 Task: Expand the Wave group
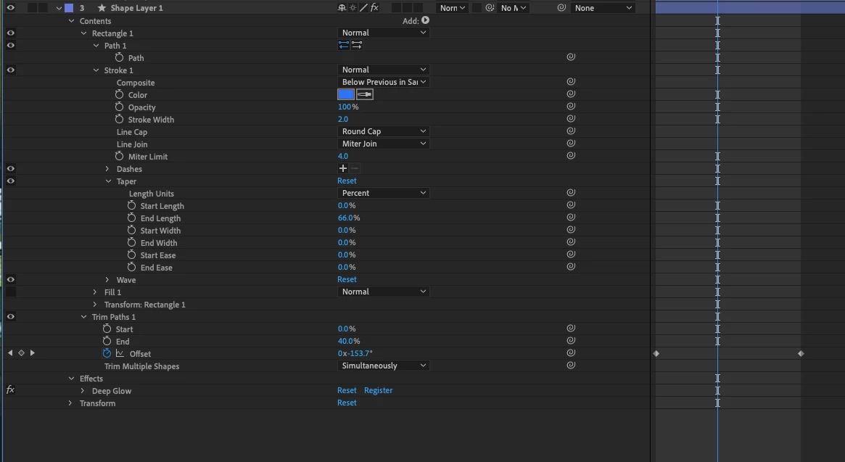tap(107, 280)
